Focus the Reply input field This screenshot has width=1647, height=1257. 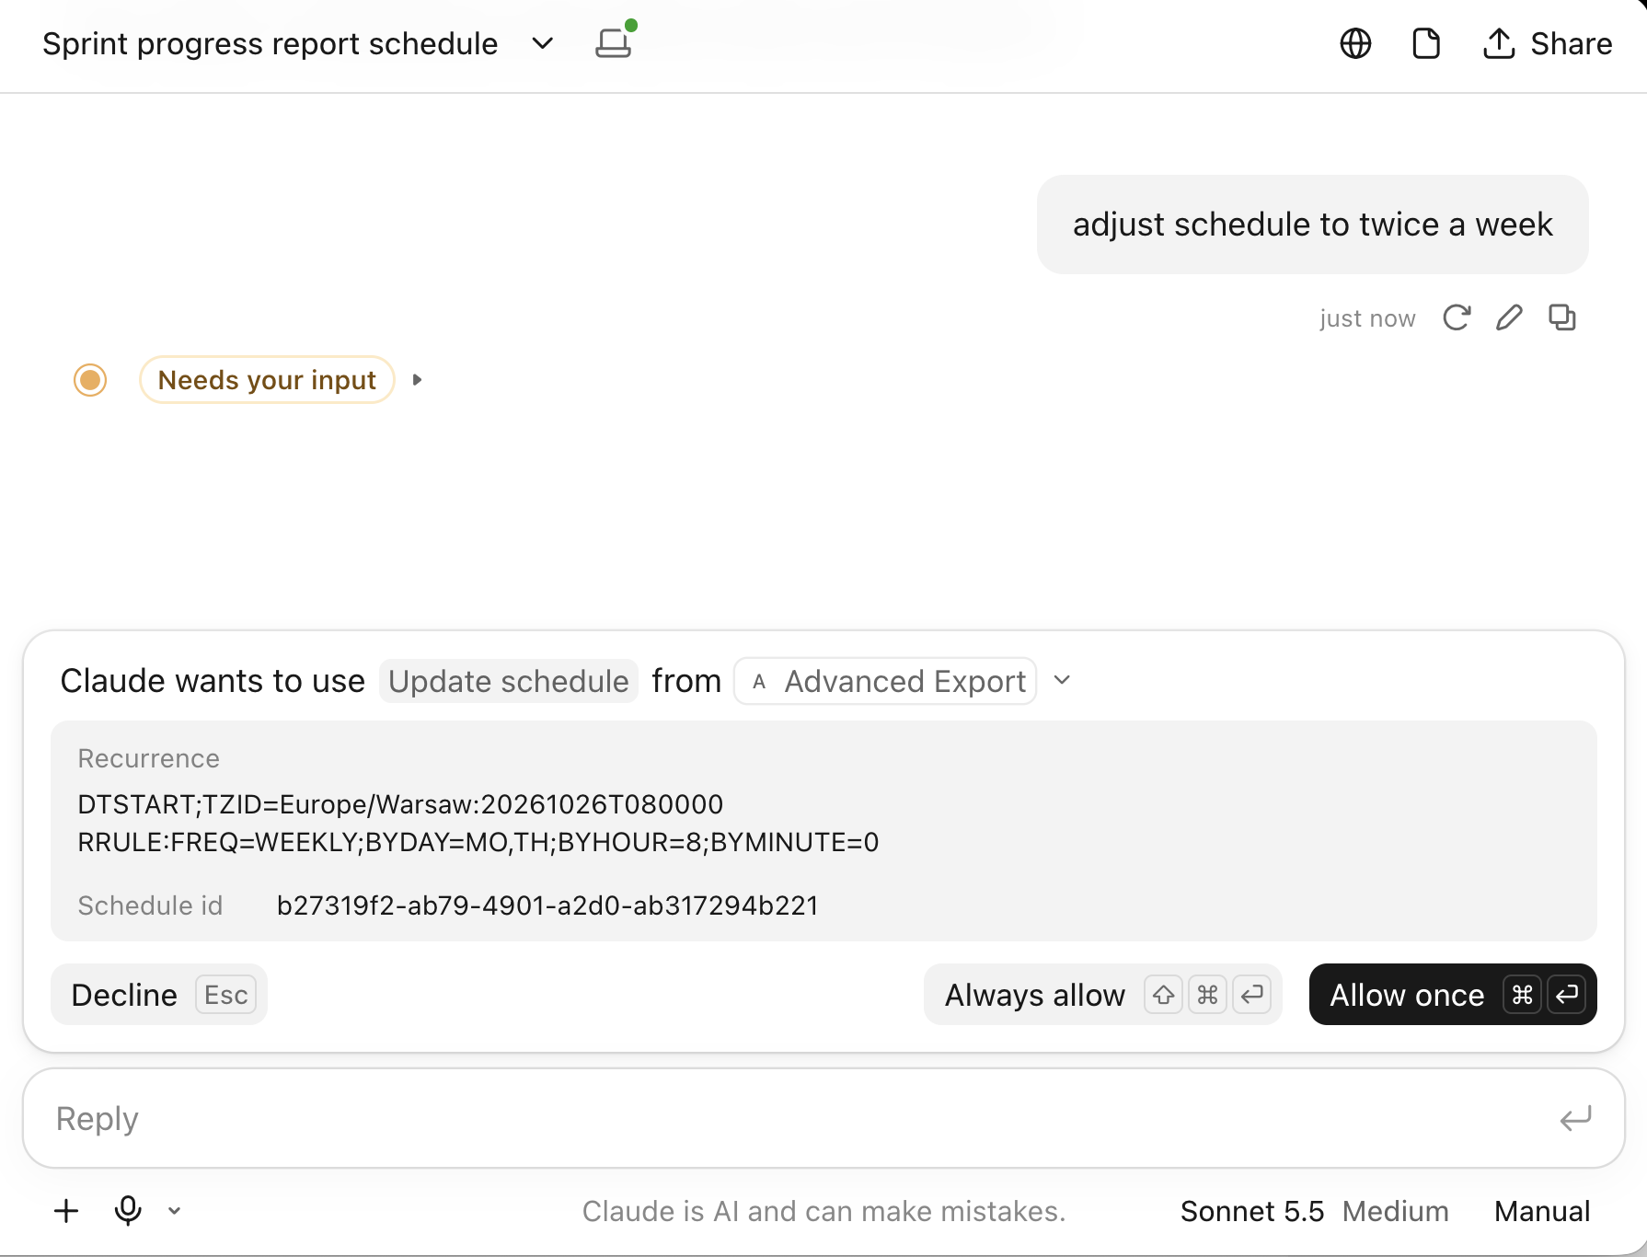(x=823, y=1118)
